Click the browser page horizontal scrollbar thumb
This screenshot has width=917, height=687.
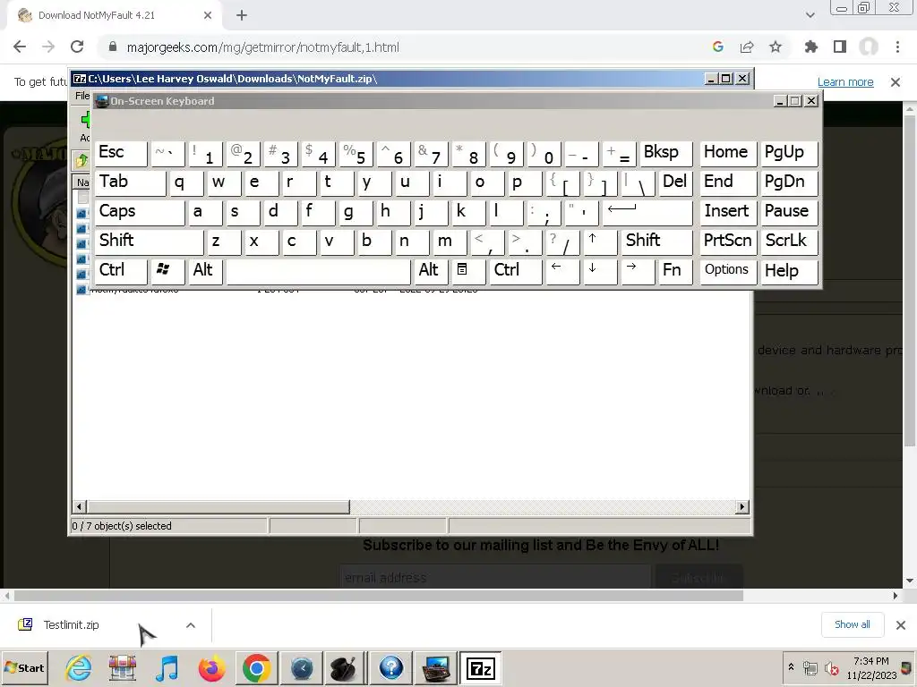(379, 596)
